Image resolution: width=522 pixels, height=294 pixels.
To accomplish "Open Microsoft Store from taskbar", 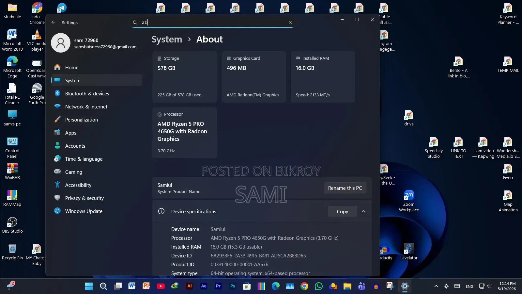I will coord(247,286).
